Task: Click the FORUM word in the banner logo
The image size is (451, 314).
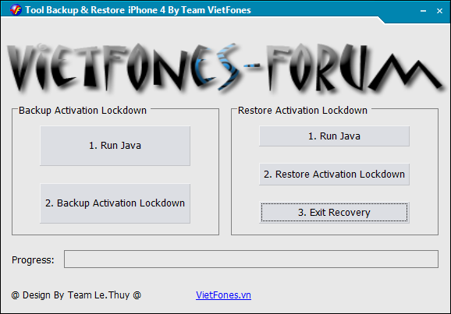Action: coord(353,69)
